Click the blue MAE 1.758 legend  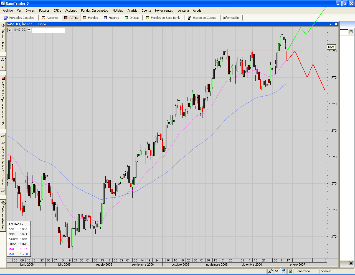(x=18, y=254)
